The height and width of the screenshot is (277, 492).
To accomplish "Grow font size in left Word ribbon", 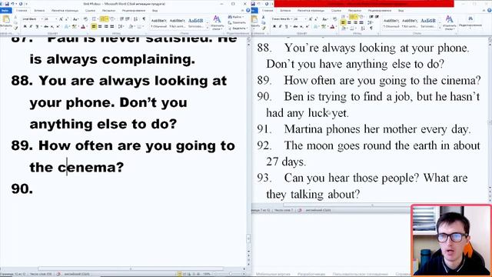I will click(x=61, y=18).
